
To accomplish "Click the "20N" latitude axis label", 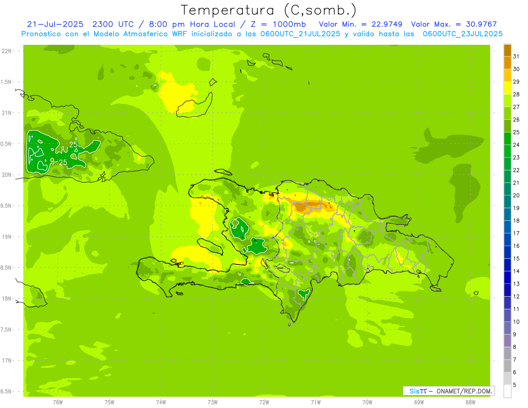I will (x=7, y=175).
